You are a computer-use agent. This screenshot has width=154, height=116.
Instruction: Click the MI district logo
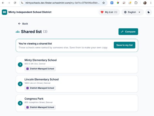[4, 12]
